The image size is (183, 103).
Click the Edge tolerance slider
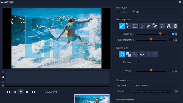151,40
